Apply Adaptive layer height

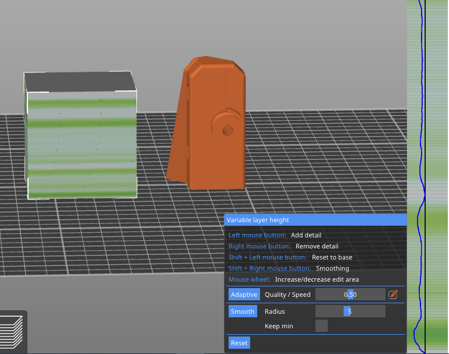point(244,295)
